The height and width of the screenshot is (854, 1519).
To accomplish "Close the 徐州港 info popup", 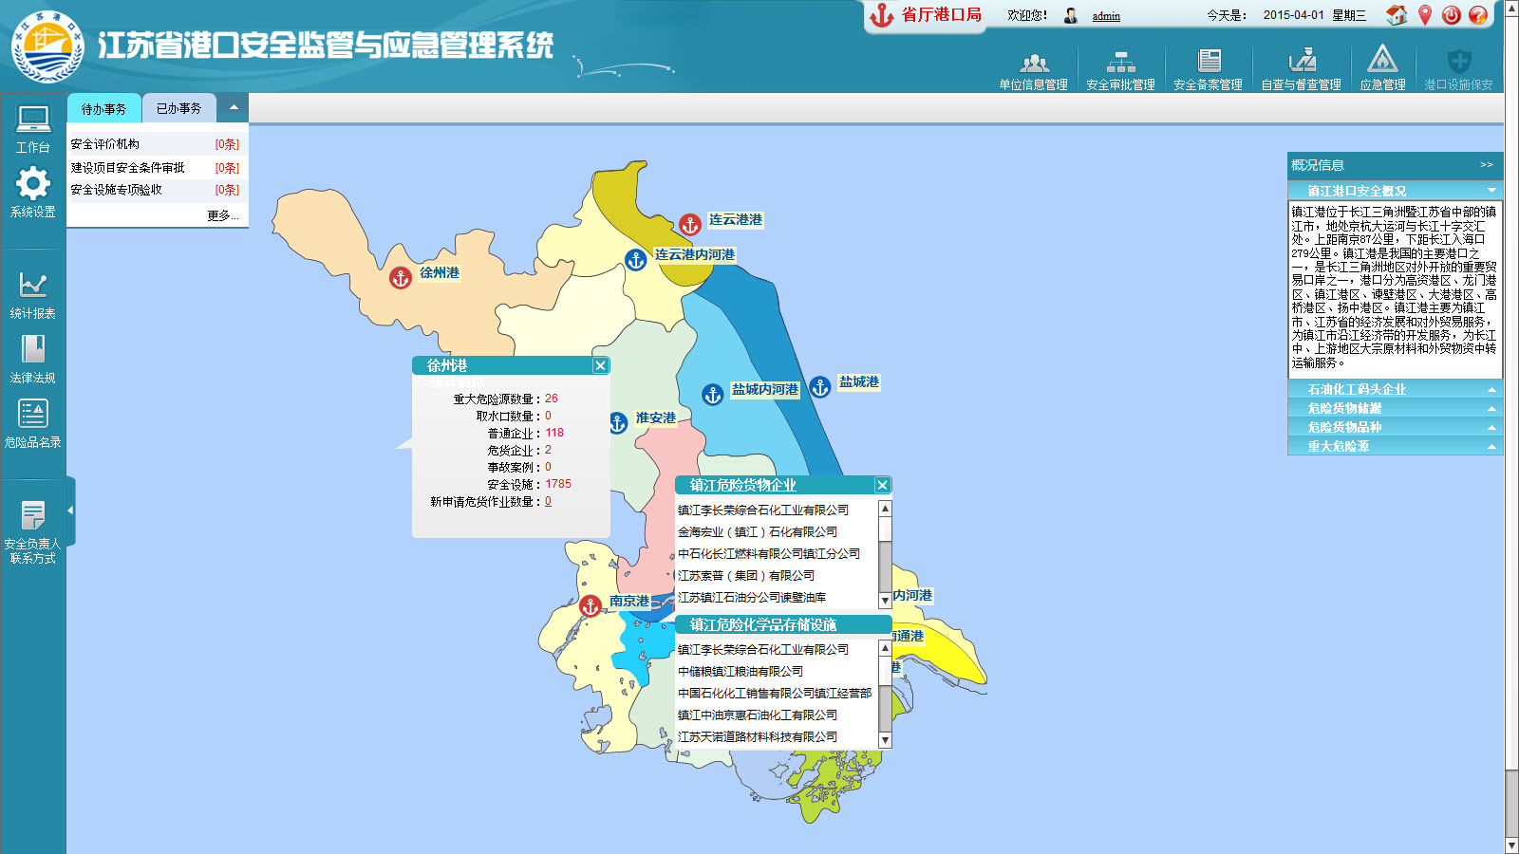I will point(600,365).
